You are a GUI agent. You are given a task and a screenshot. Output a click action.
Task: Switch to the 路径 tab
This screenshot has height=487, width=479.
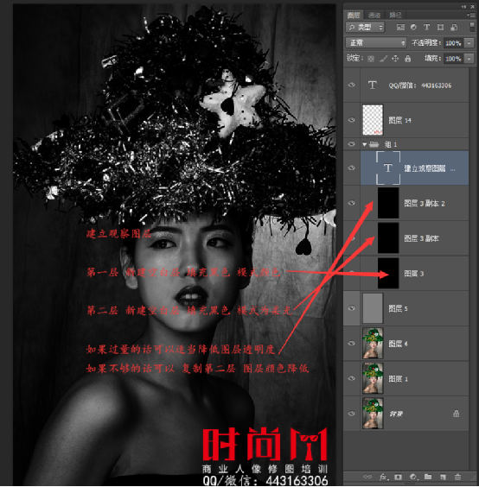click(x=396, y=15)
